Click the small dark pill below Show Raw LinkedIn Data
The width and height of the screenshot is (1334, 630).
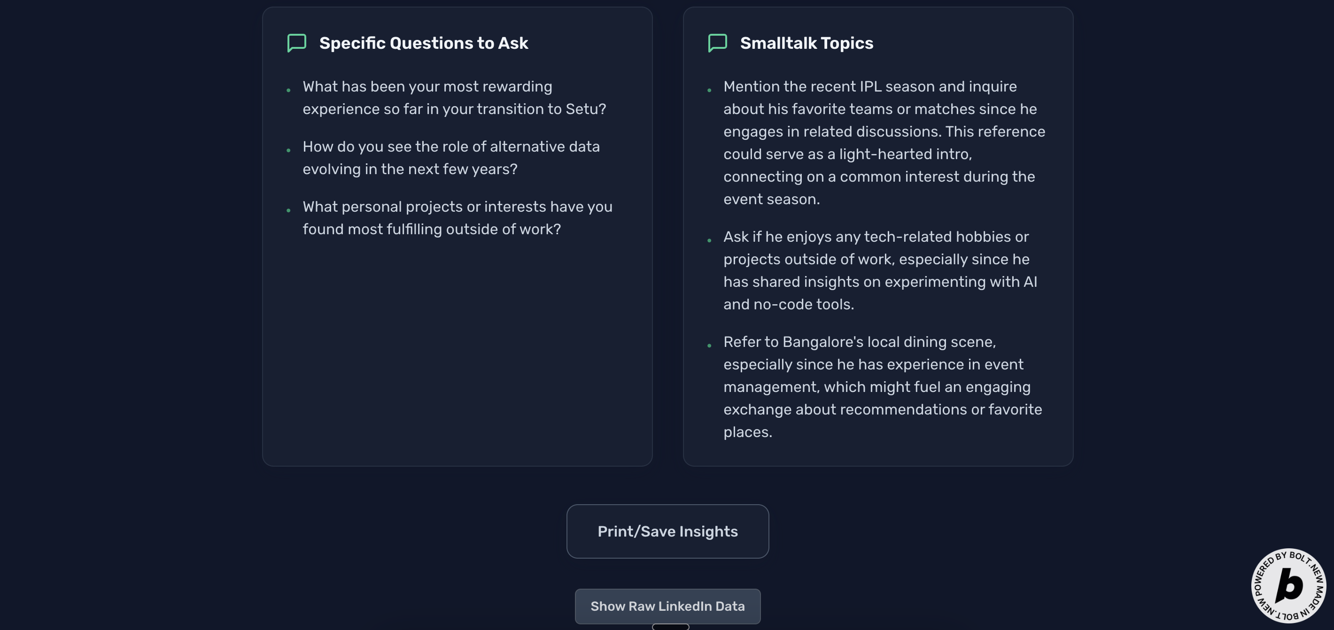tap(670, 627)
